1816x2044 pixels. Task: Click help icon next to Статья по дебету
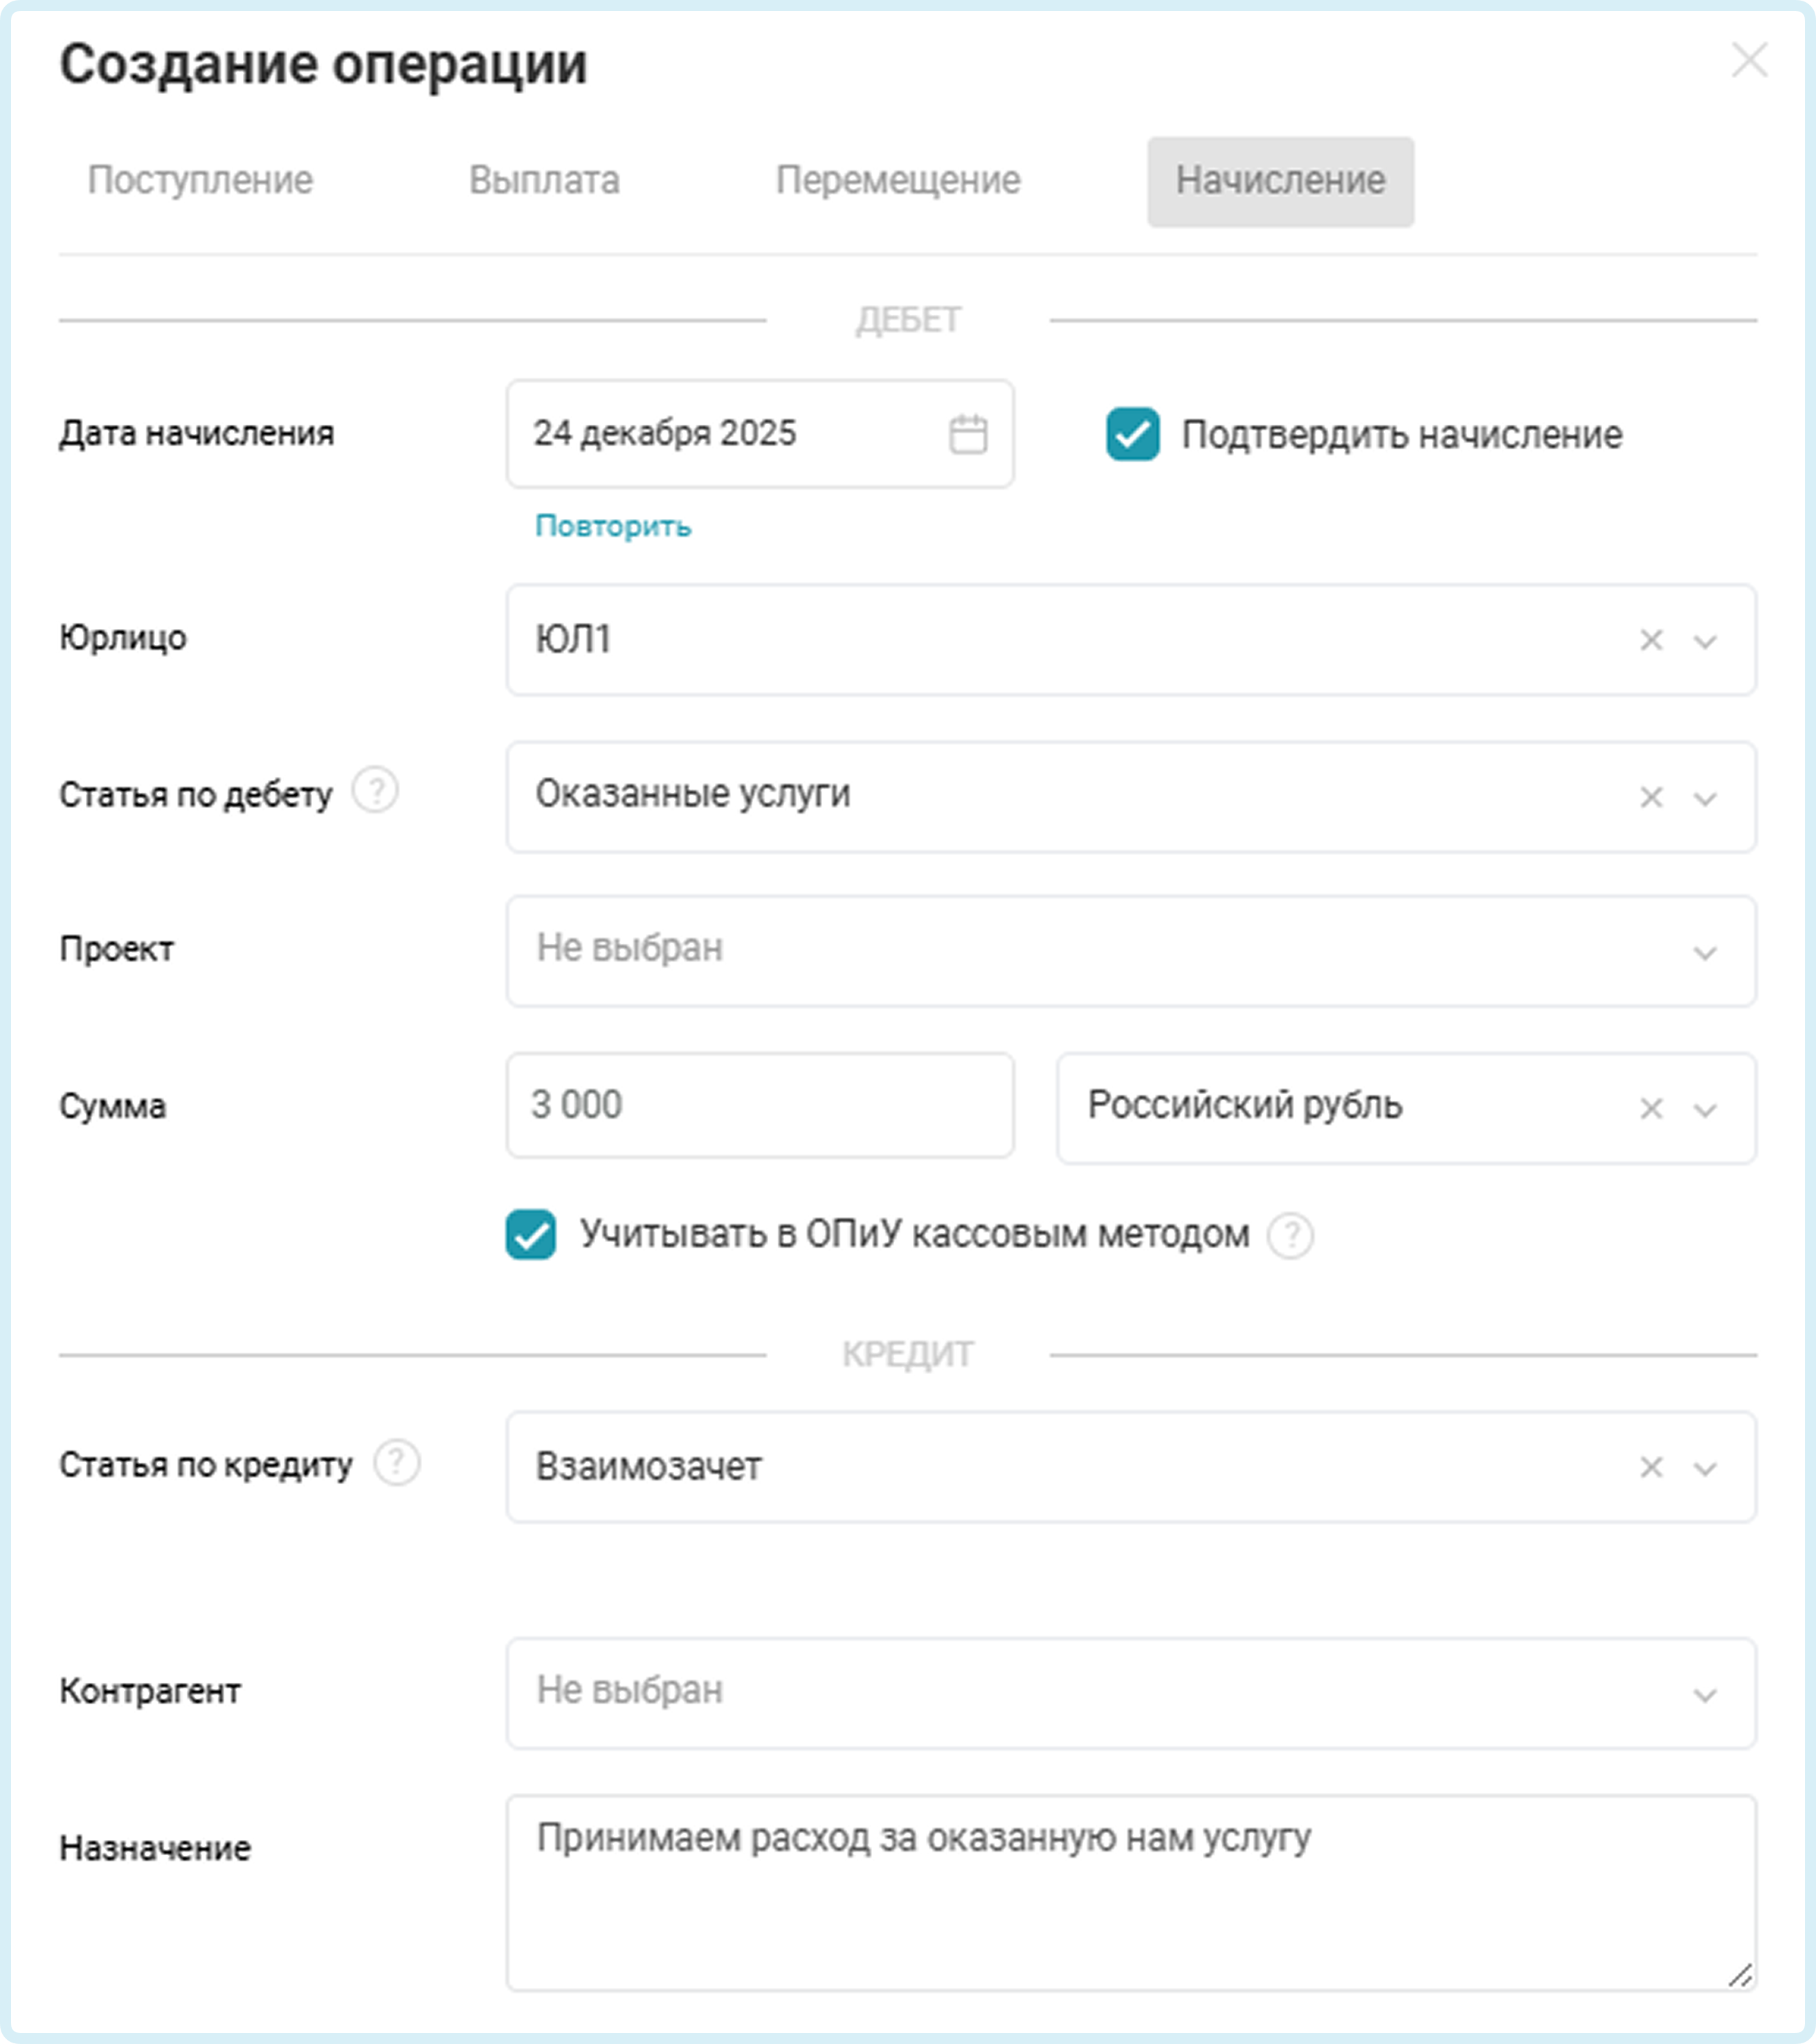(x=376, y=791)
